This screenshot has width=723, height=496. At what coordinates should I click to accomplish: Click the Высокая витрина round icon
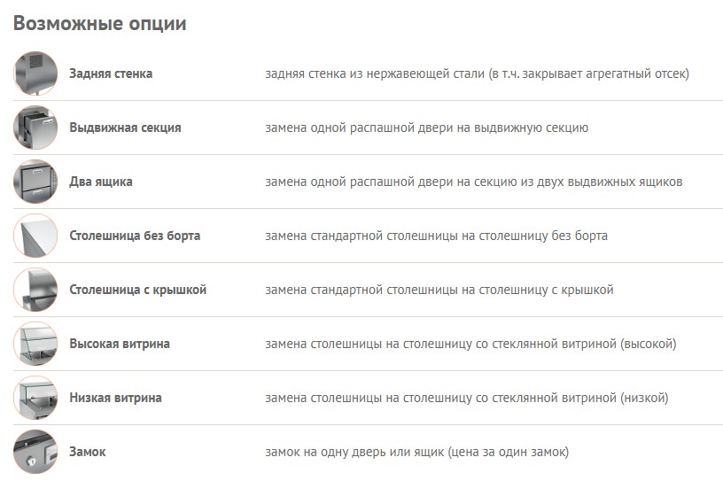35,344
